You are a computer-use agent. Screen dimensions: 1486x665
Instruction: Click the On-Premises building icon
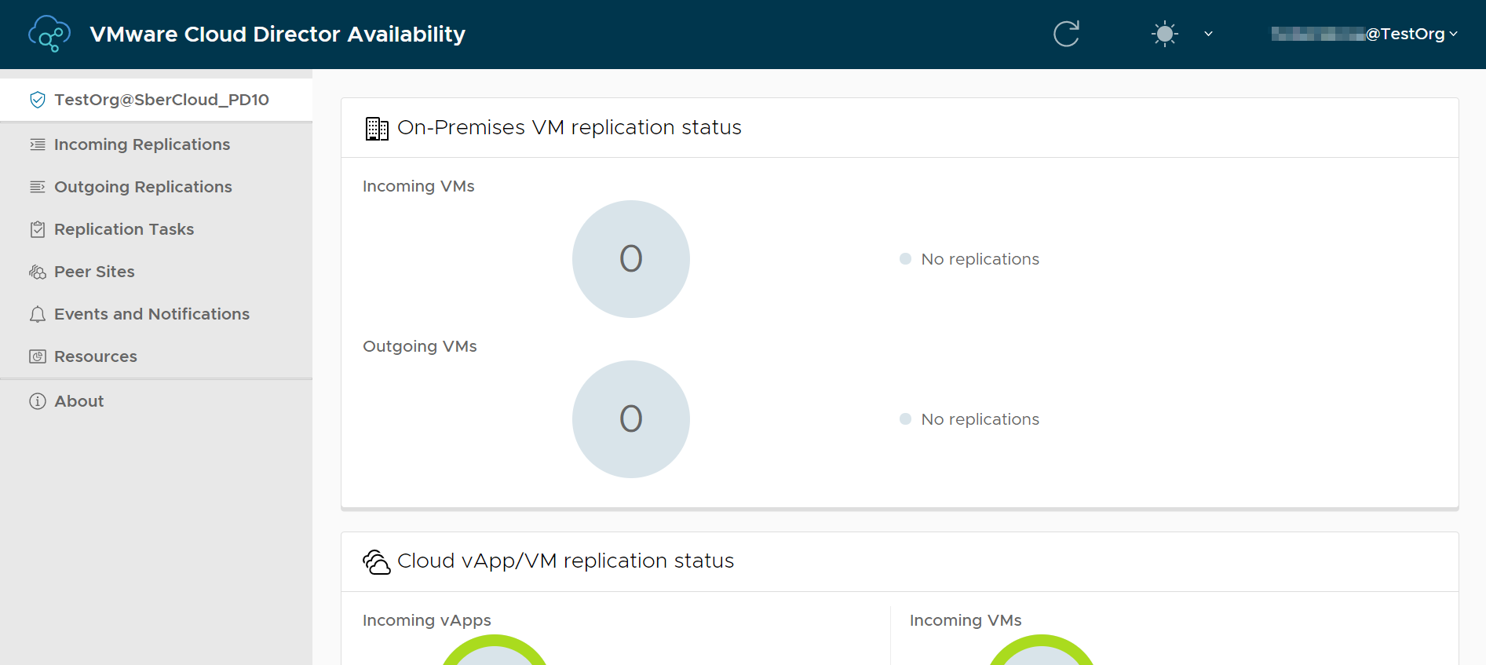(x=377, y=128)
